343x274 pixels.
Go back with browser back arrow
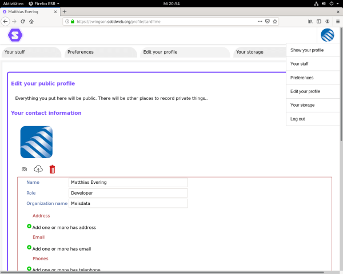tap(5, 22)
